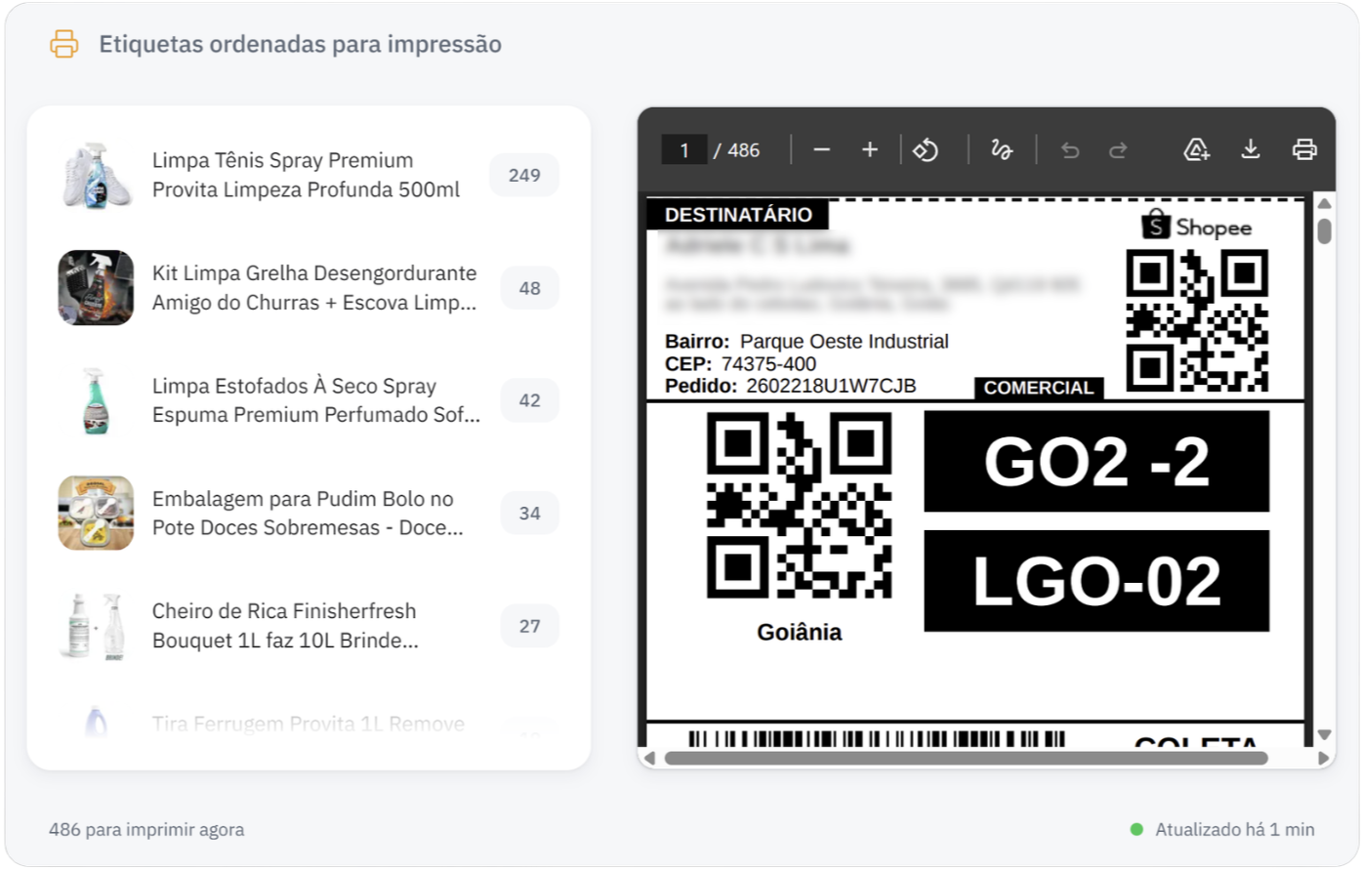Select the draw annotation tool
The height and width of the screenshot is (870, 1362).
coord(1003,149)
